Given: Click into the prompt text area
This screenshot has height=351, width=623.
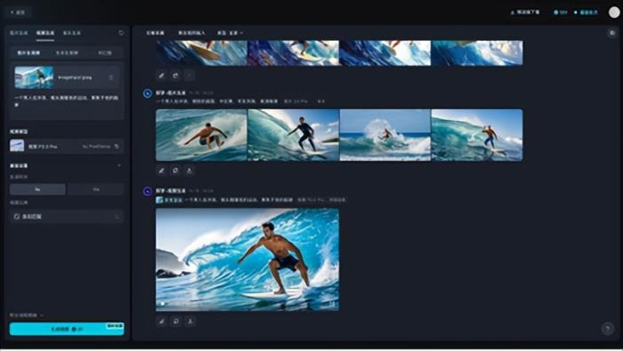Looking at the screenshot, I should (67, 105).
